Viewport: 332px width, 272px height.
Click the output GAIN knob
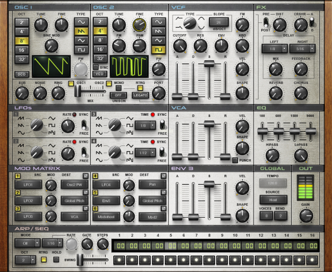click(x=306, y=216)
